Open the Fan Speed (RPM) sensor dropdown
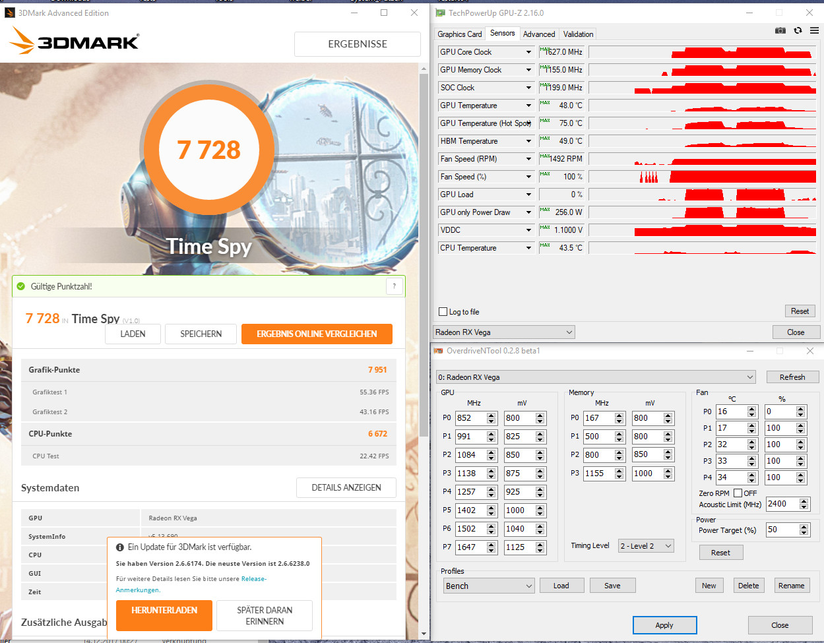This screenshot has width=824, height=643. [528, 159]
